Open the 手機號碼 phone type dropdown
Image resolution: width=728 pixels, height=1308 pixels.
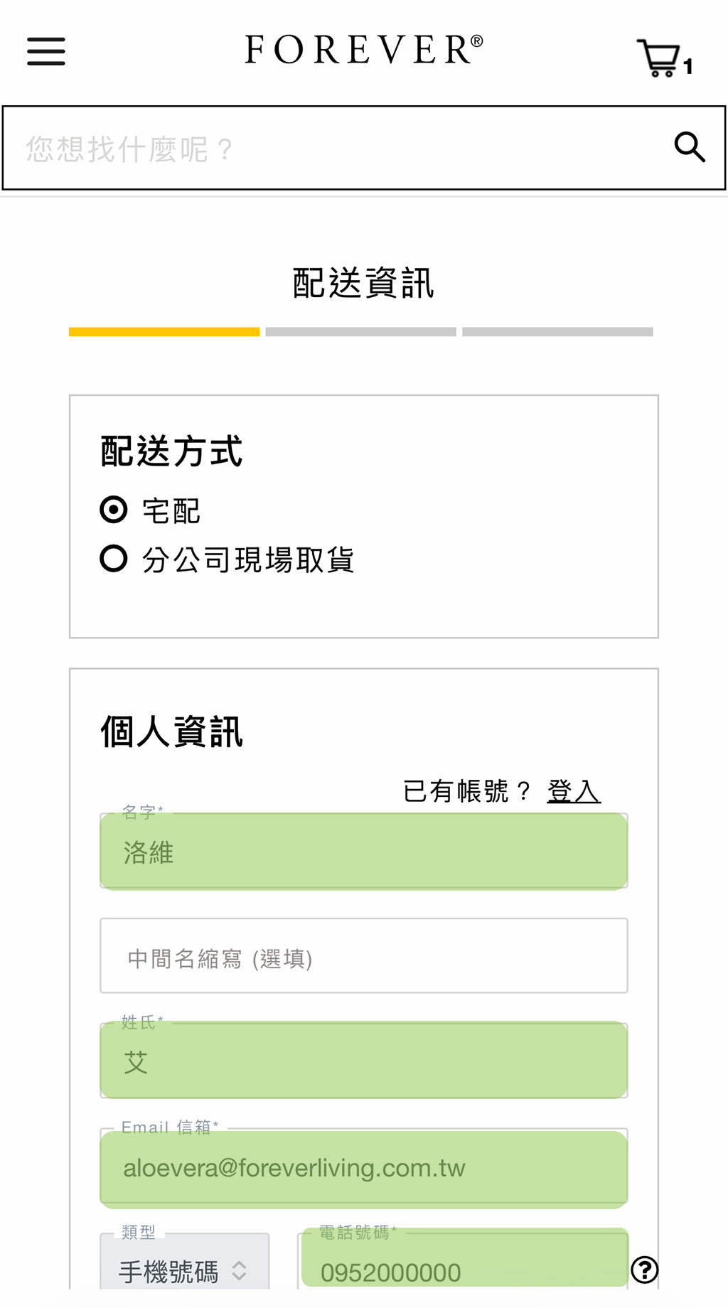coord(184,1270)
